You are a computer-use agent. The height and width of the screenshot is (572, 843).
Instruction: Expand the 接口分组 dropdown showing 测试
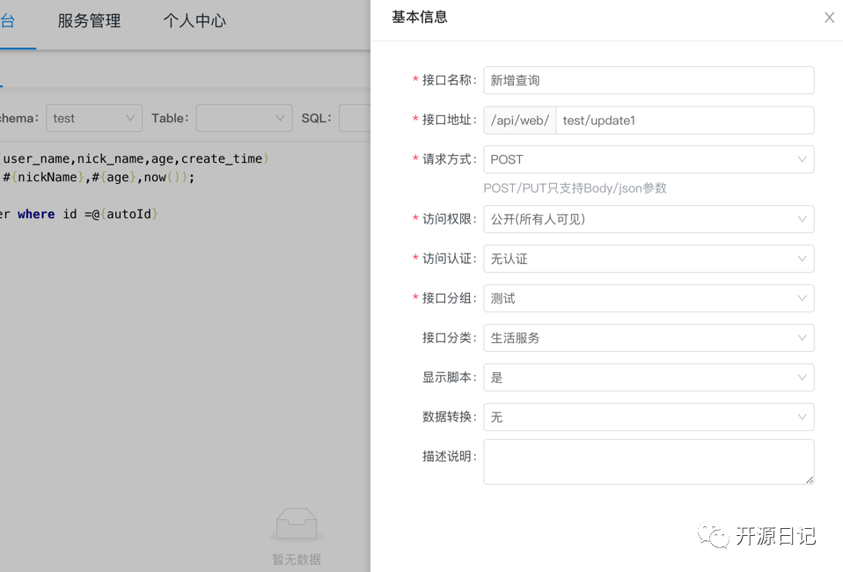pyautogui.click(x=648, y=298)
